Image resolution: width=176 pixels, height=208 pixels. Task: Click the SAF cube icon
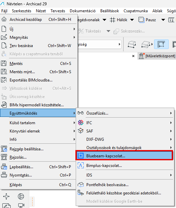pos(81,131)
